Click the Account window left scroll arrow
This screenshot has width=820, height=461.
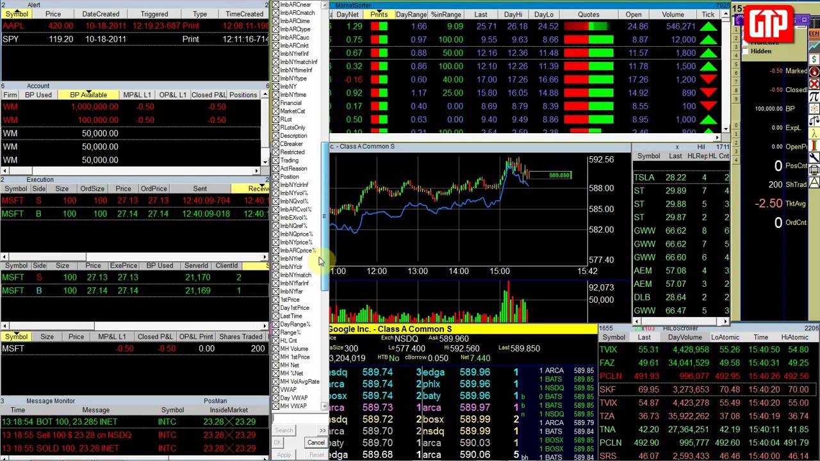[x=4, y=171]
